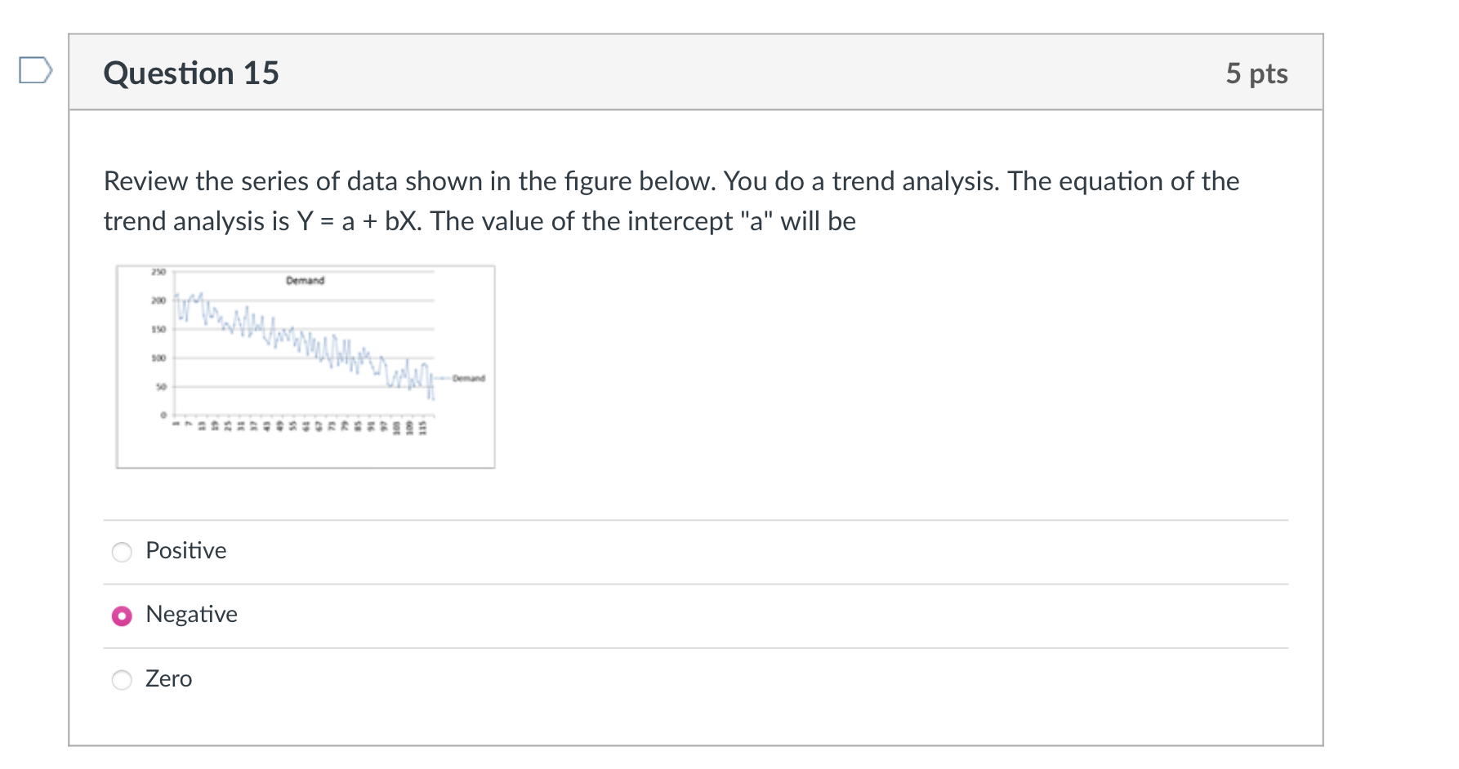Flag Question 15 with the bookmark icon
This screenshot has height=769, width=1459.
[x=36, y=70]
